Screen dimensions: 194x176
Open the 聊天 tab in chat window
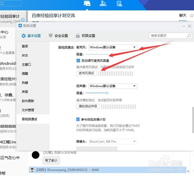pos(183,15)
